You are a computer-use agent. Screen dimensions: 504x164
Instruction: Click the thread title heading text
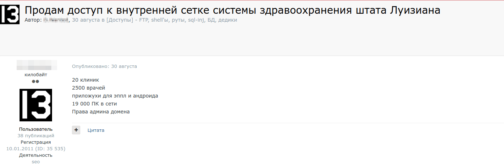[x=232, y=10]
